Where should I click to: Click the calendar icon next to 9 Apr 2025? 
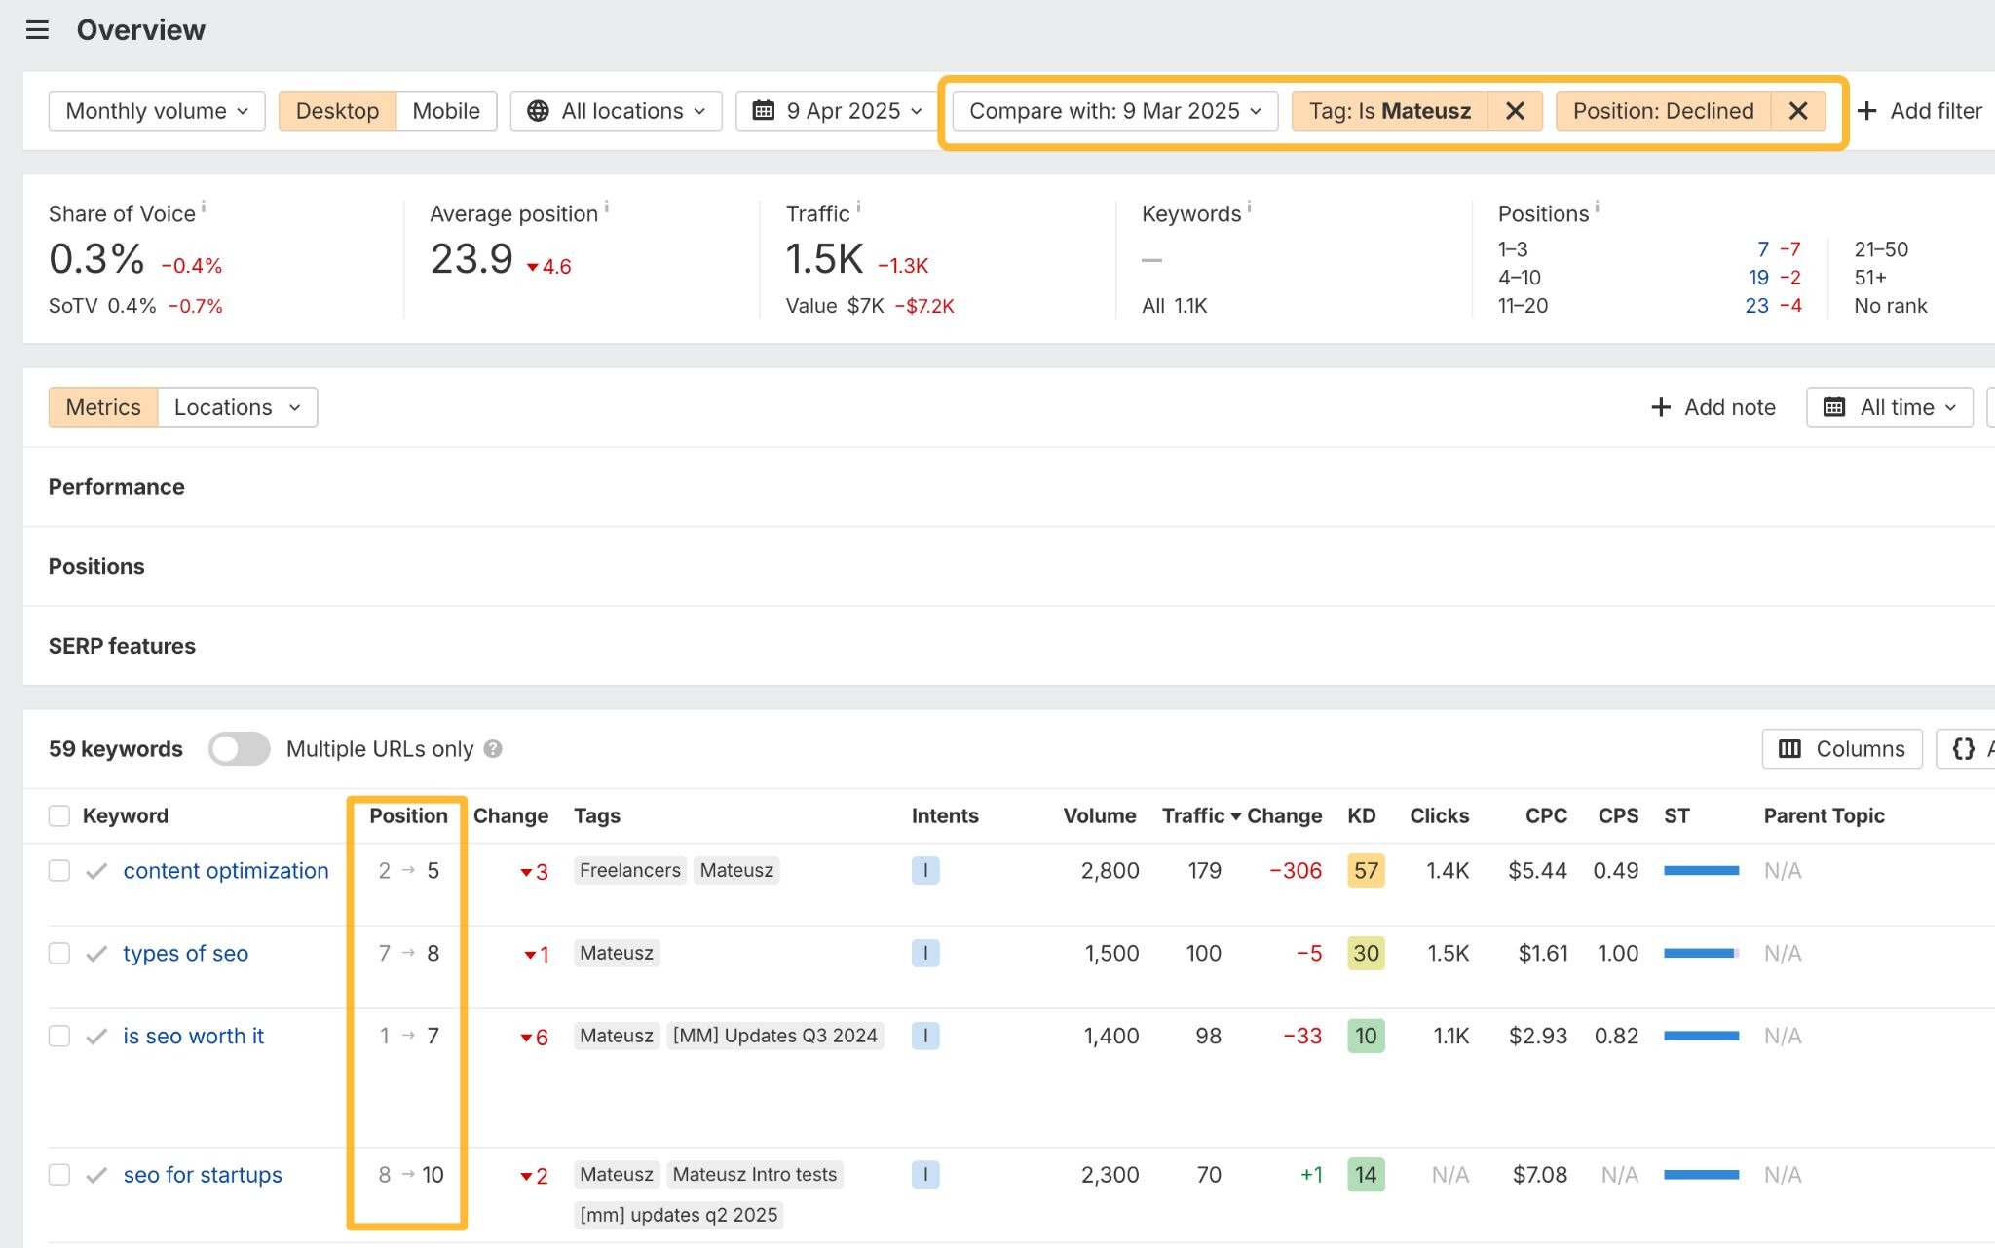[764, 110]
